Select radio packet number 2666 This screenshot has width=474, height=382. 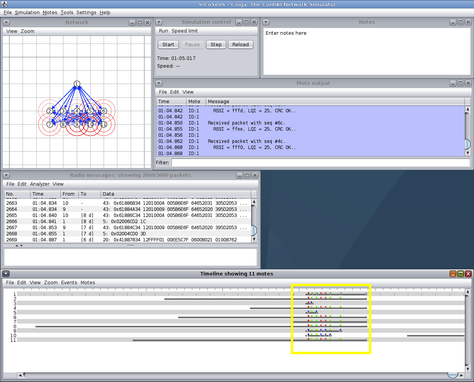click(x=128, y=222)
